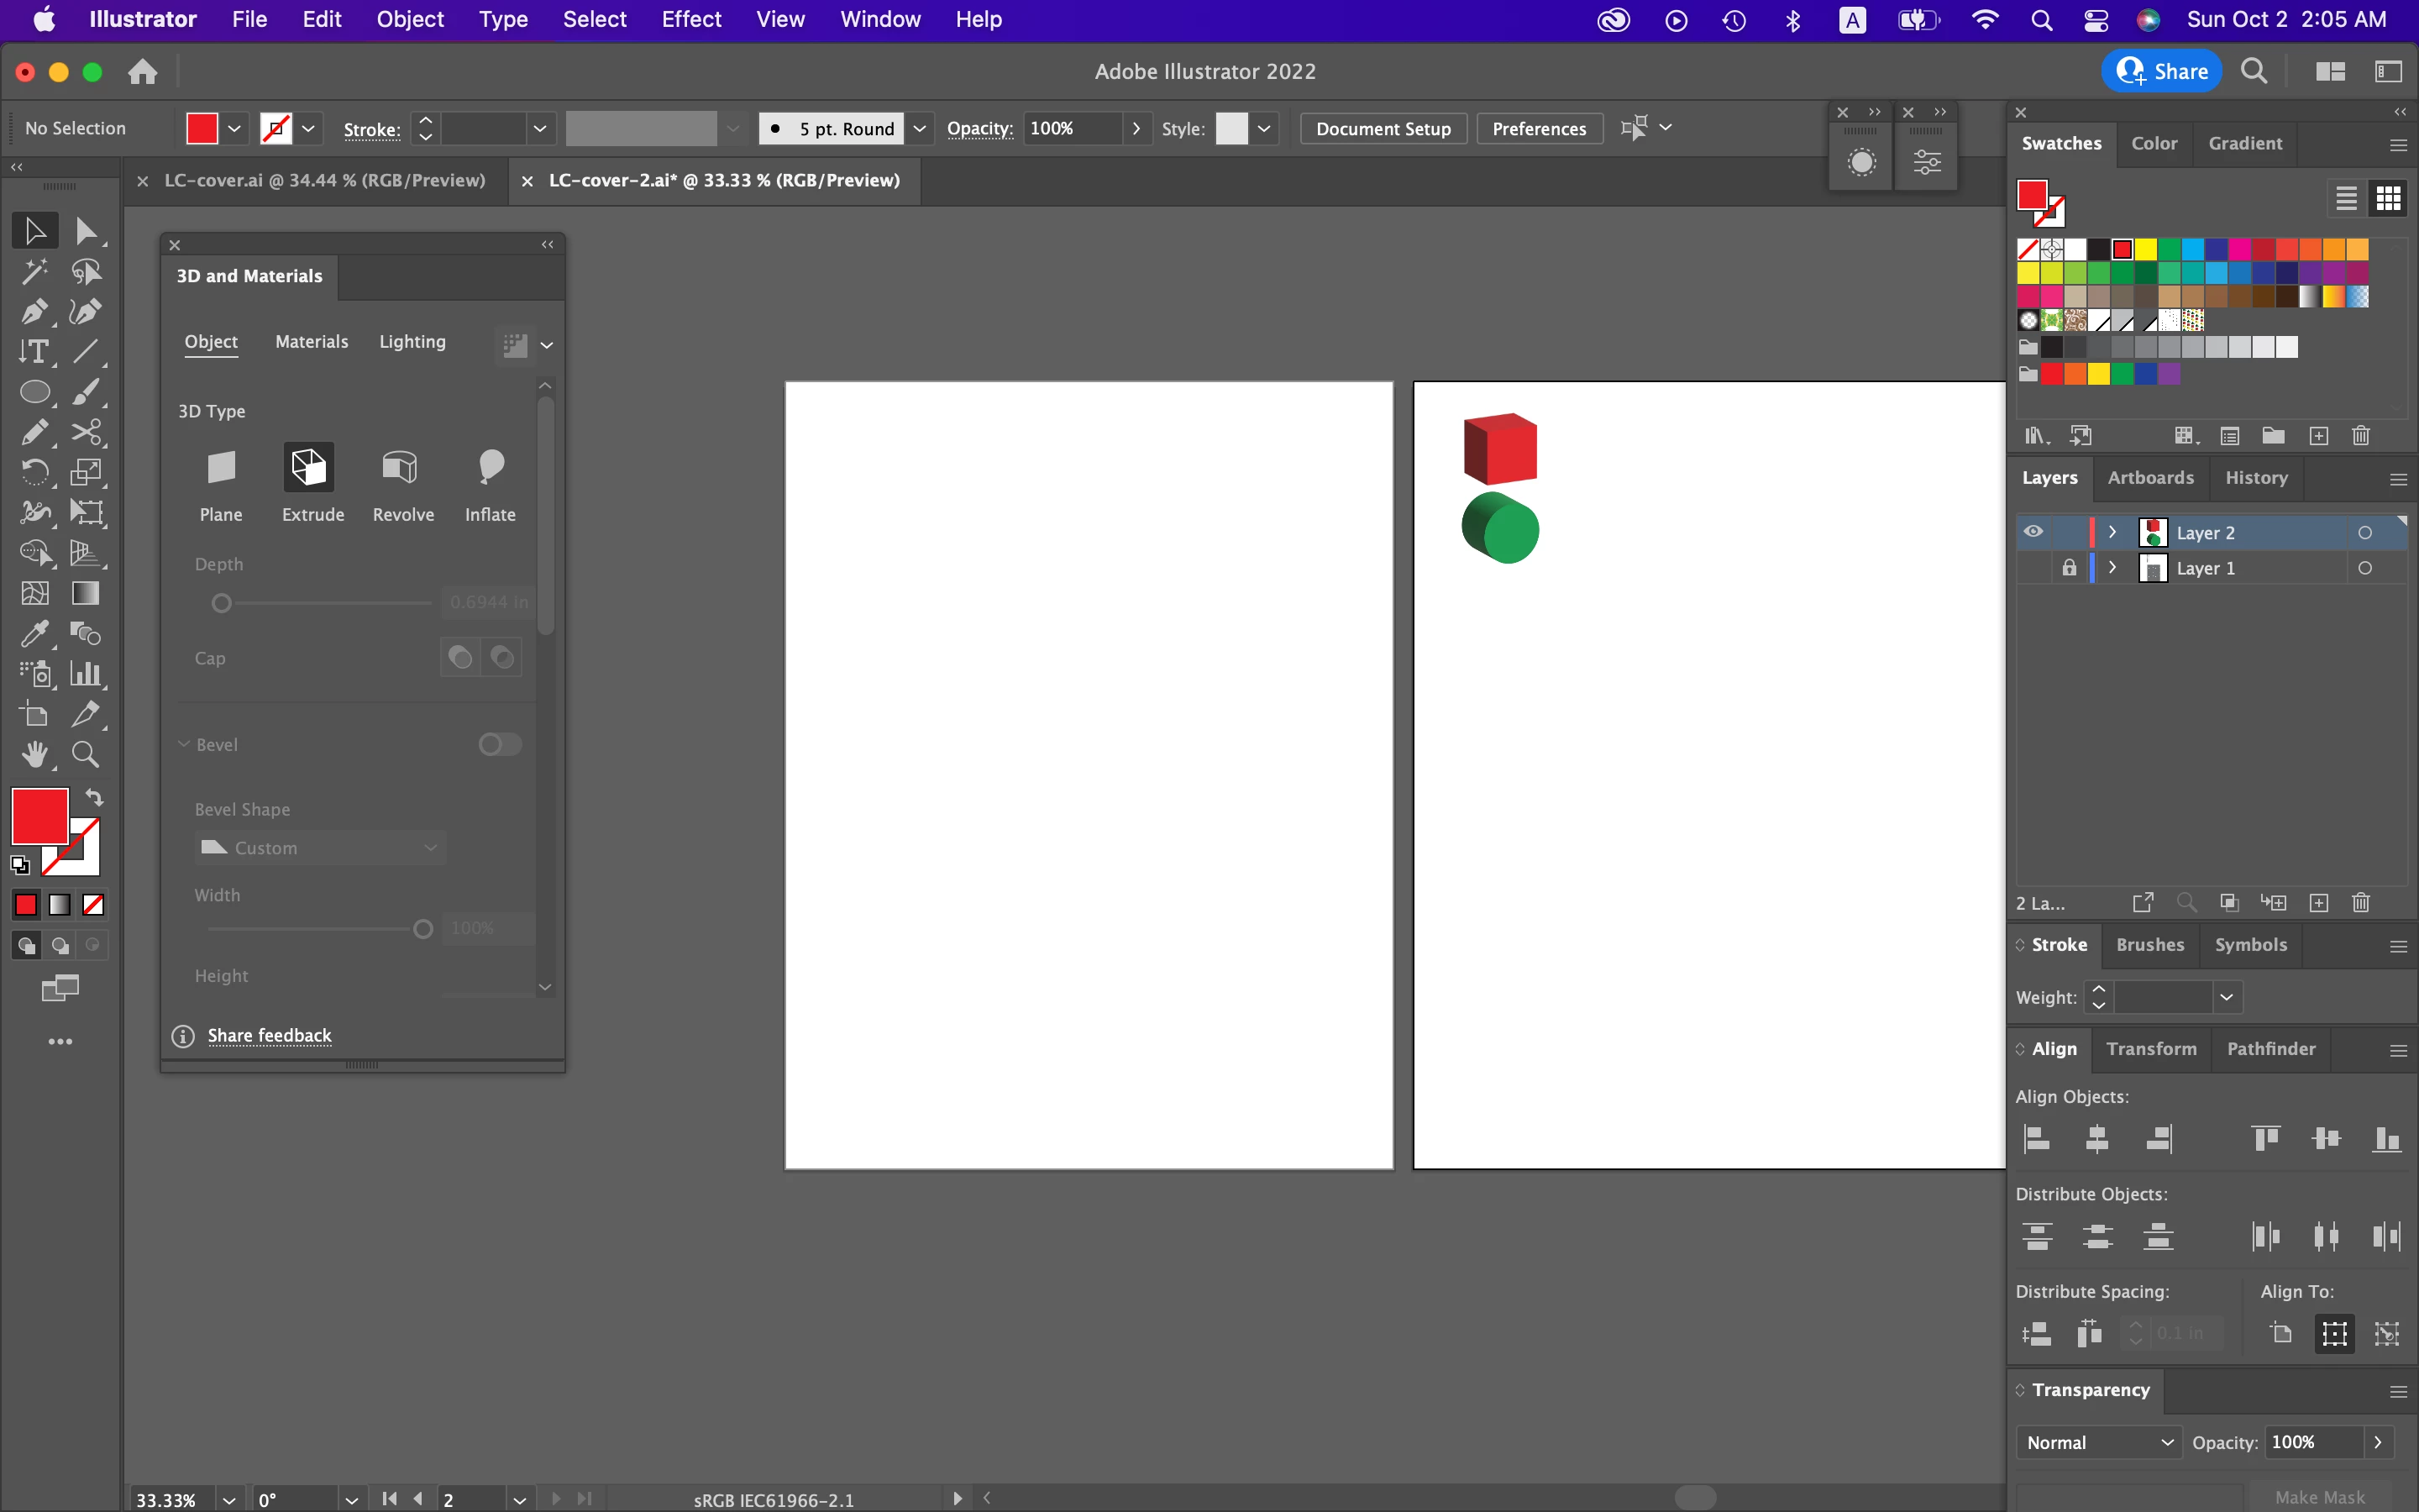Select the Type tool
This screenshot has height=1512, width=2419.
pyautogui.click(x=34, y=352)
